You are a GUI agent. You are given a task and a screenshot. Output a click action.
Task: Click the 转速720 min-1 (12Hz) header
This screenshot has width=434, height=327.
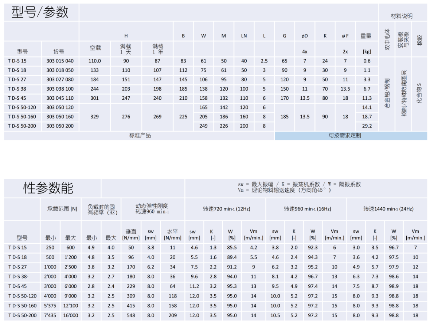(227, 209)
